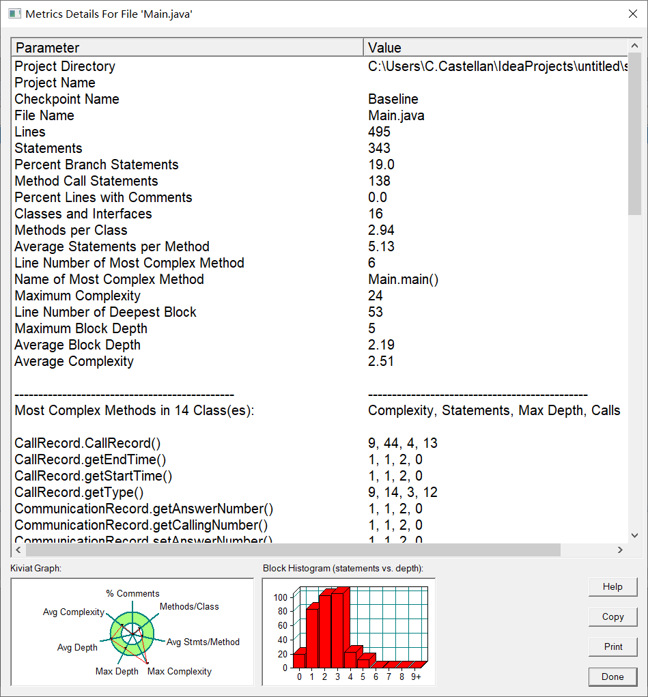Click the Baseline value

click(393, 99)
